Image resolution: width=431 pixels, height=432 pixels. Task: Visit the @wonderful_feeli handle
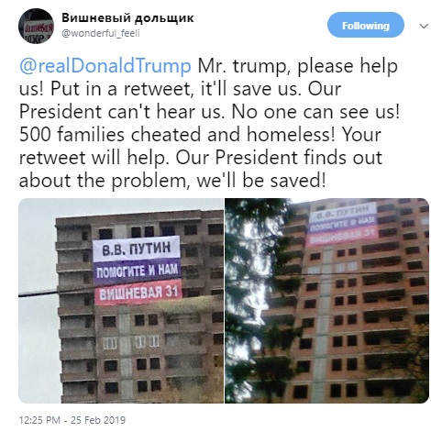101,33
